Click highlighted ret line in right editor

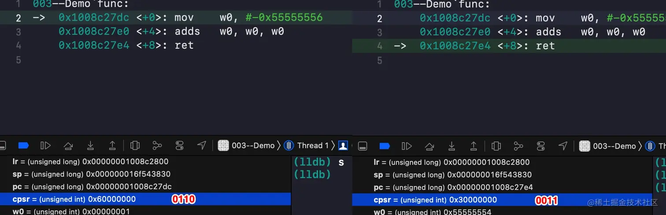tap(509, 46)
